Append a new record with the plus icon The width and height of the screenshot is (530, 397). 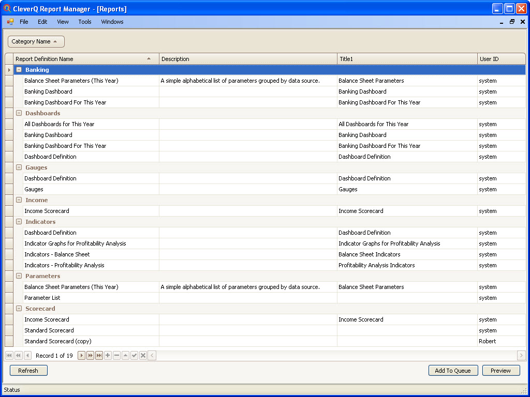[108, 355]
